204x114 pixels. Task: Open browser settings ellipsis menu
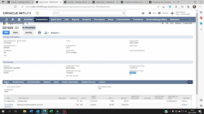200,7
